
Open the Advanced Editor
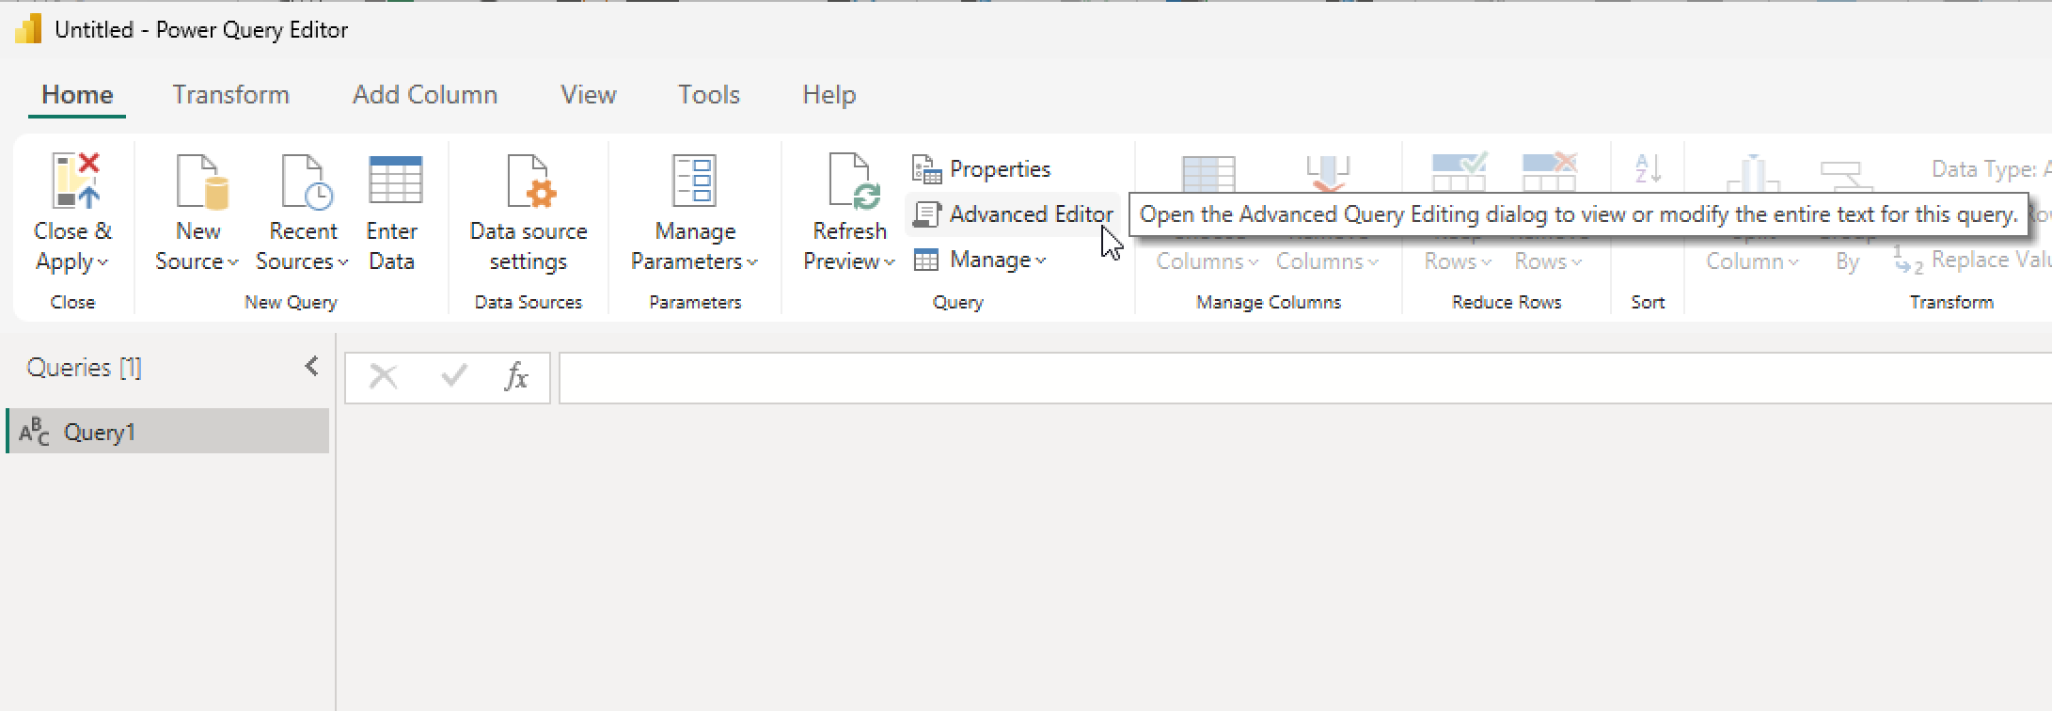click(1013, 214)
